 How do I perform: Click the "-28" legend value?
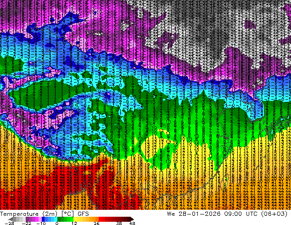10,223
